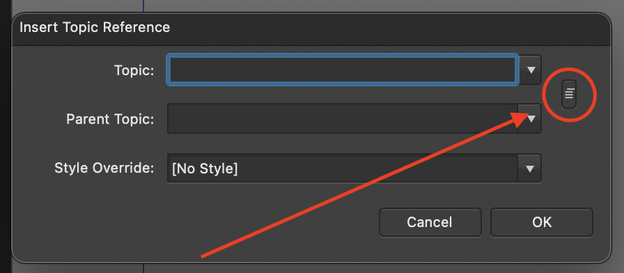Dismiss the dialog with Cancel
The width and height of the screenshot is (624, 273).
pos(430,222)
